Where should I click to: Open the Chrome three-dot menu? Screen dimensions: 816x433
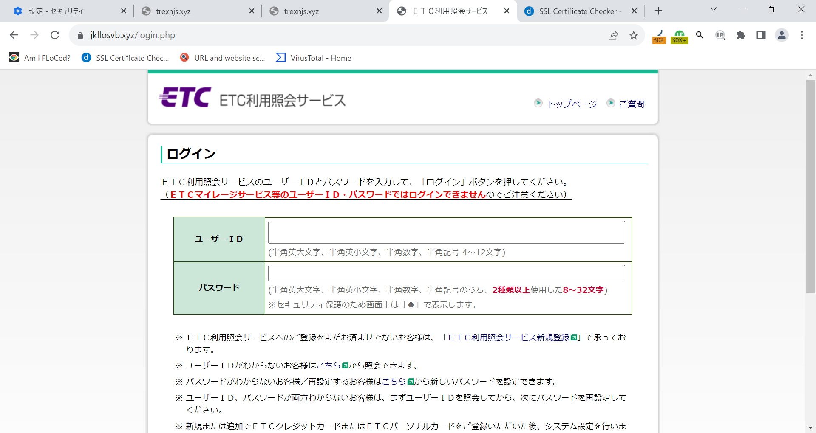coord(802,35)
